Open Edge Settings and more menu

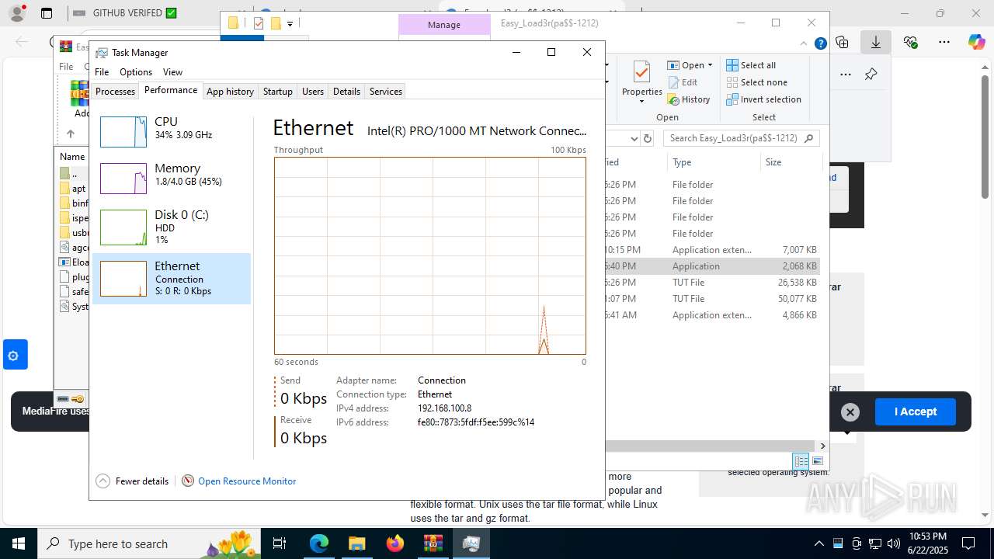coord(944,42)
